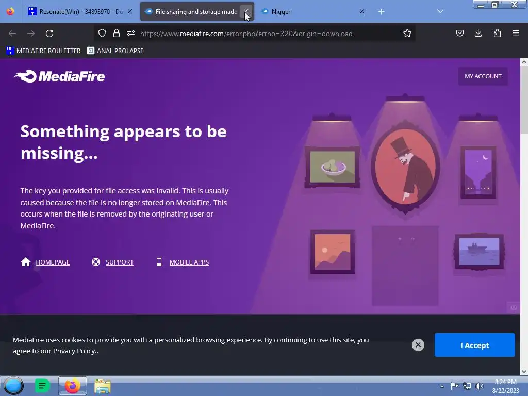Open green notes app in taskbar
The image size is (528, 396).
click(42, 386)
